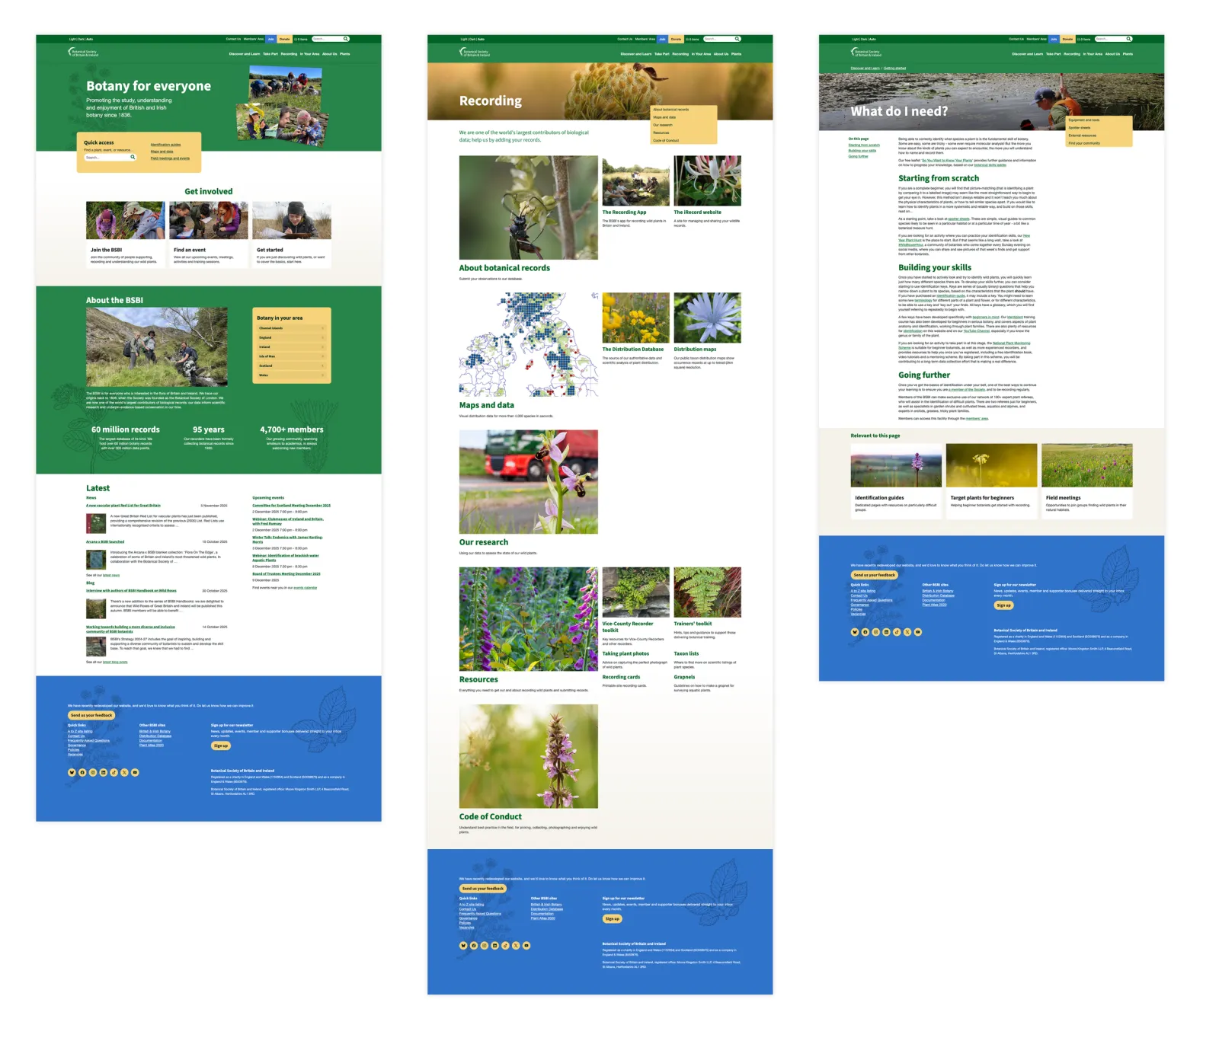Click BSBI logo in homepage header
This screenshot has height=1044, width=1219.
(x=83, y=53)
